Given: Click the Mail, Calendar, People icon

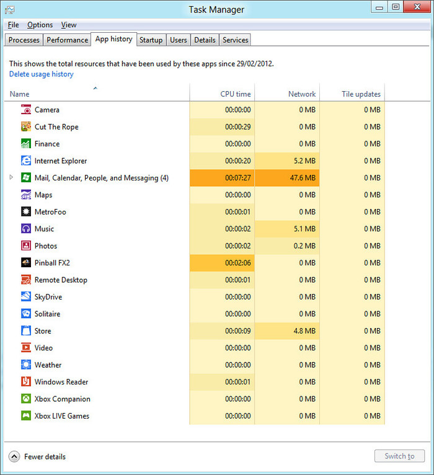Looking at the screenshot, I should point(26,177).
